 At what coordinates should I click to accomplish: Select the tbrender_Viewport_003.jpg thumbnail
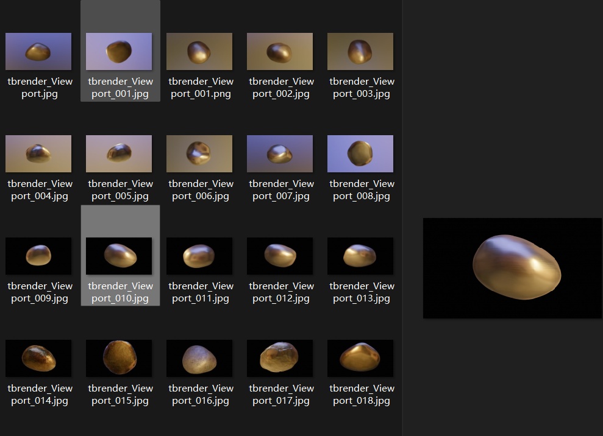360,52
